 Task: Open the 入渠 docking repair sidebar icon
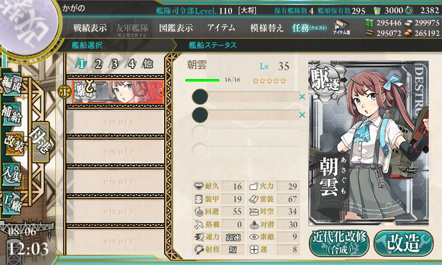coord(11,175)
